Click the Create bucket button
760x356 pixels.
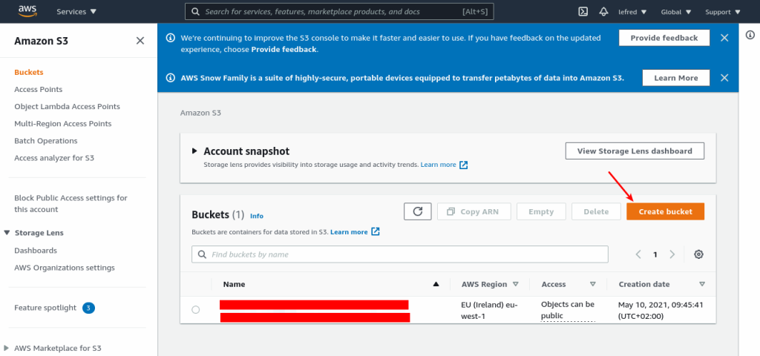pyautogui.click(x=665, y=211)
